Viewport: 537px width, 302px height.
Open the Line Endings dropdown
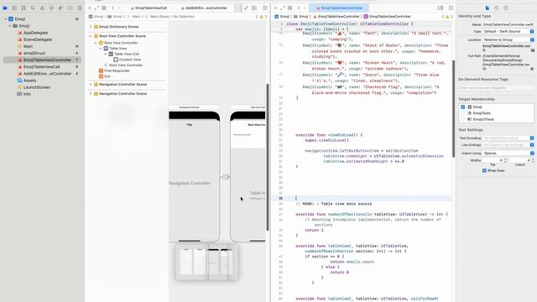point(508,145)
